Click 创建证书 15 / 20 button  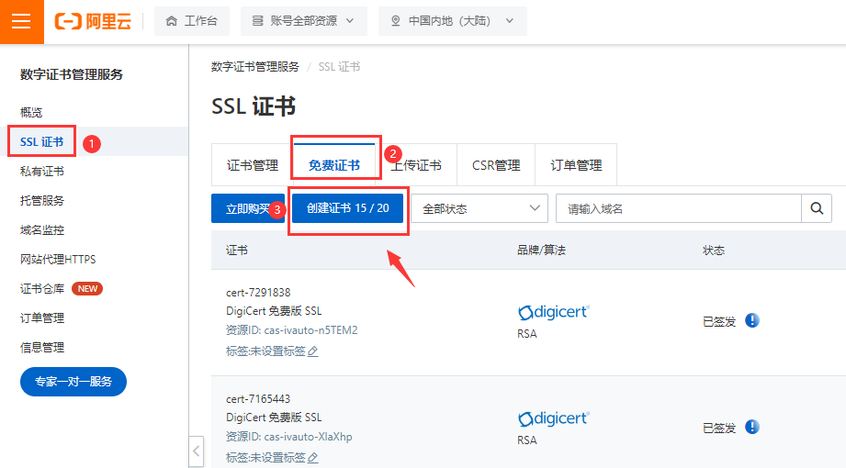[x=347, y=208]
